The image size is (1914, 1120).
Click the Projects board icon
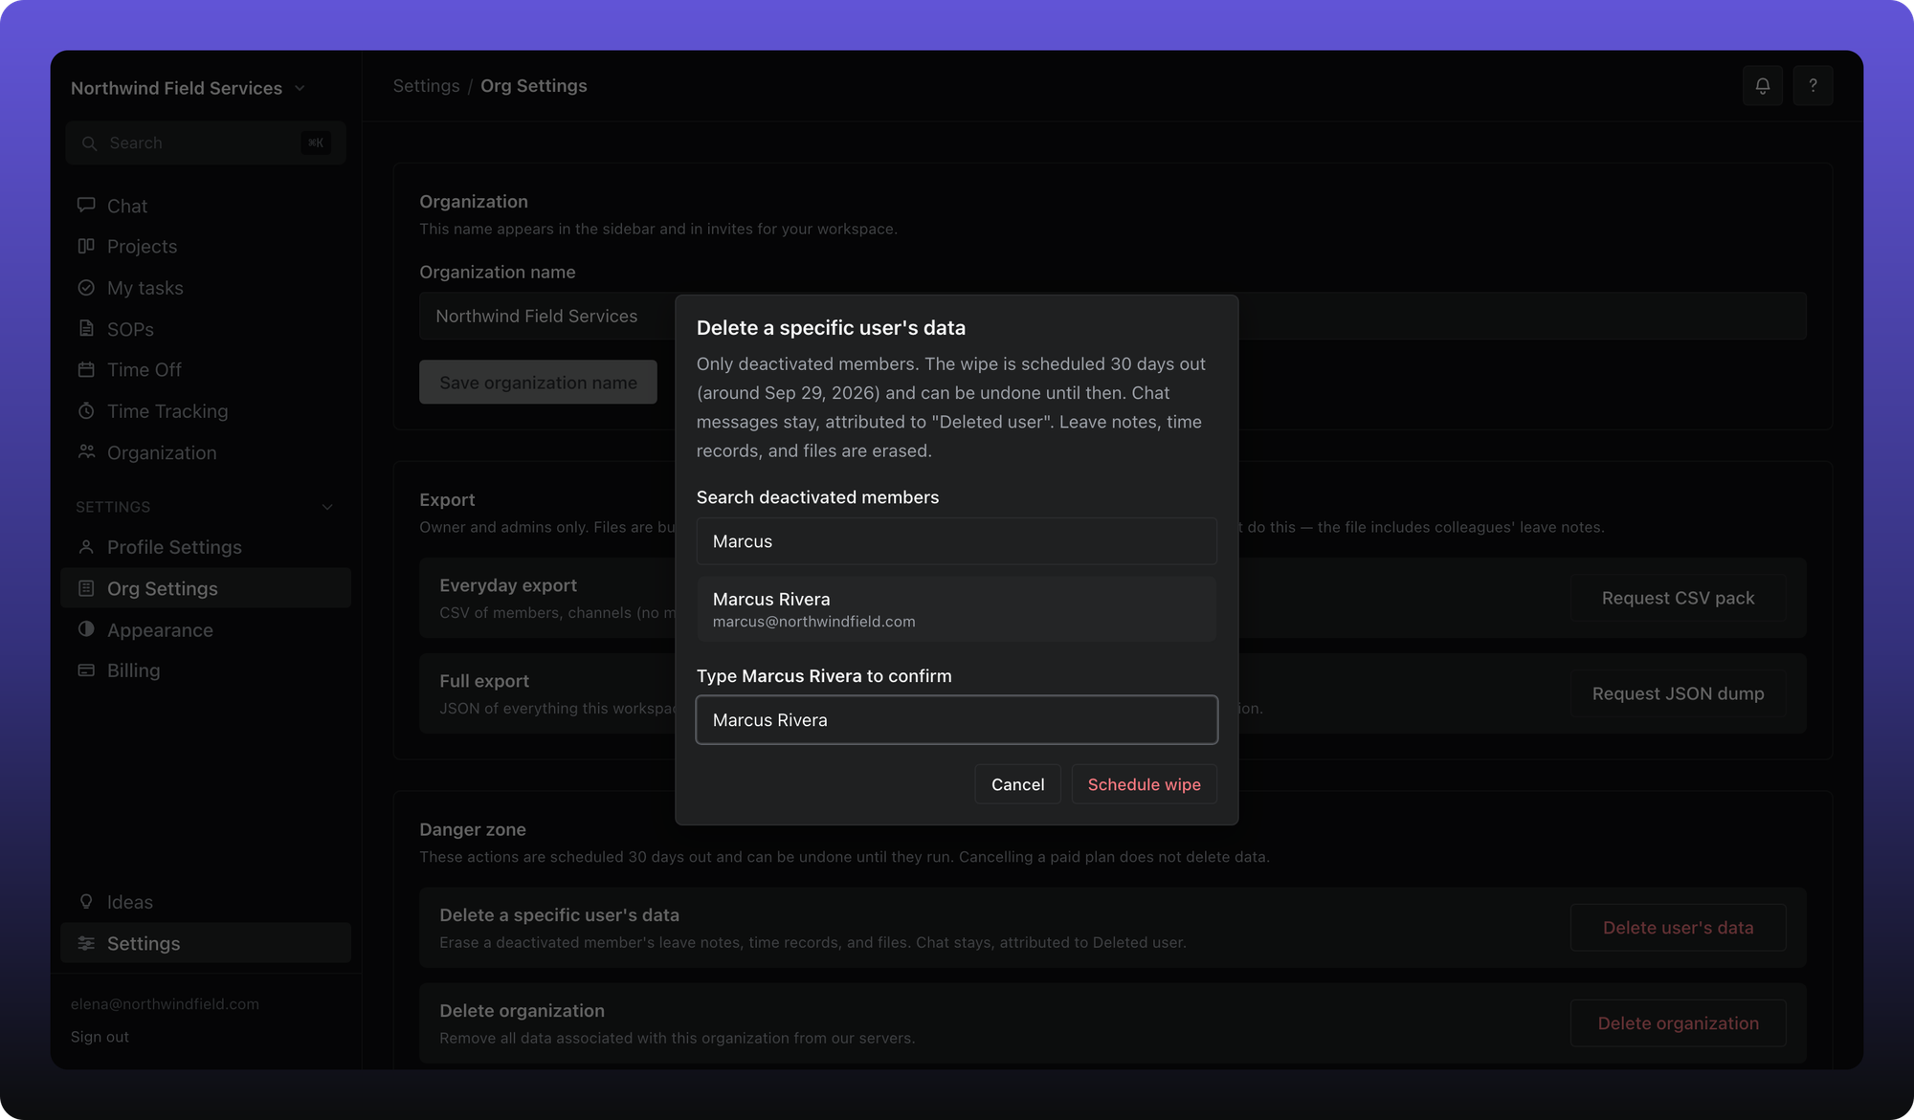click(86, 246)
